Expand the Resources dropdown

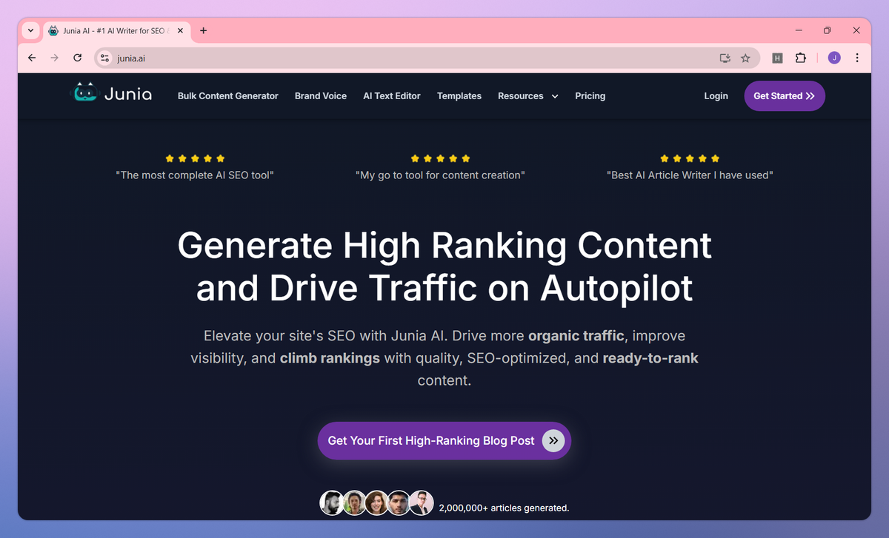click(528, 96)
